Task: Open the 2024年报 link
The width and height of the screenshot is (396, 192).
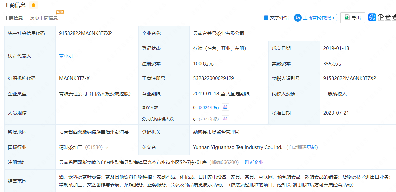Action: pos(209,107)
